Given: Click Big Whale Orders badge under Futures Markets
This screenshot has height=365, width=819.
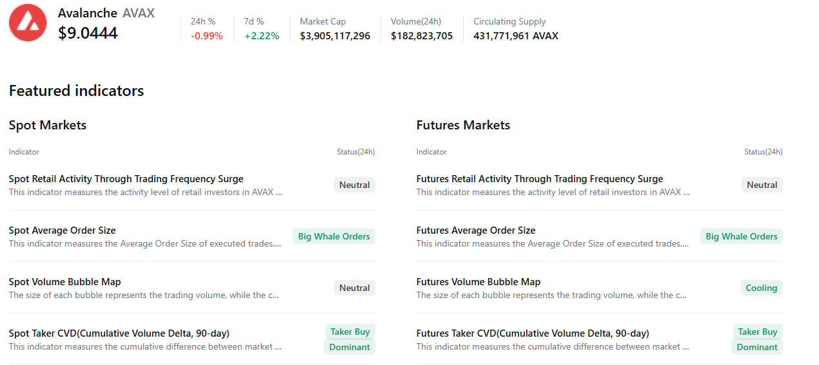Looking at the screenshot, I should pyautogui.click(x=742, y=236).
